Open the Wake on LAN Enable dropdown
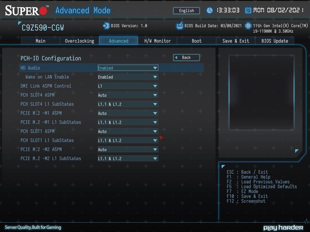The height and width of the screenshot is (232, 310). [128, 77]
